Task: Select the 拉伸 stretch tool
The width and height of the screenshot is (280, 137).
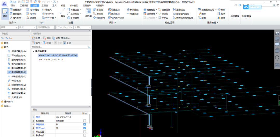Action: click(x=222, y=14)
